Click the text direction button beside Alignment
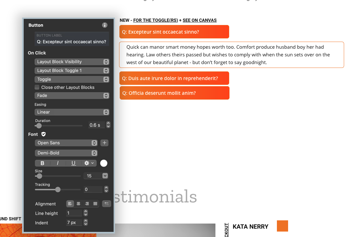The height and width of the screenshot is (237, 355). (x=106, y=204)
